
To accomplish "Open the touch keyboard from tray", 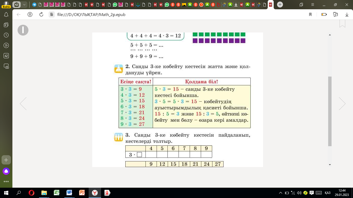I will 319,193.
